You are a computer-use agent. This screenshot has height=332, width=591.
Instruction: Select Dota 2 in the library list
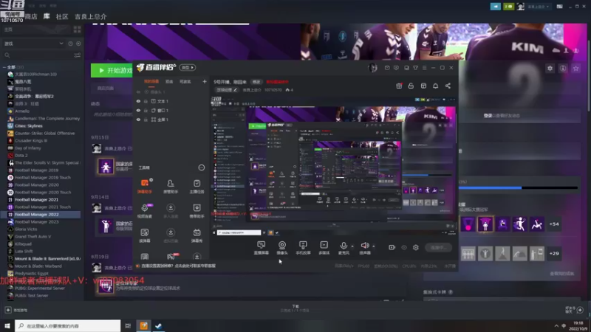point(21,156)
